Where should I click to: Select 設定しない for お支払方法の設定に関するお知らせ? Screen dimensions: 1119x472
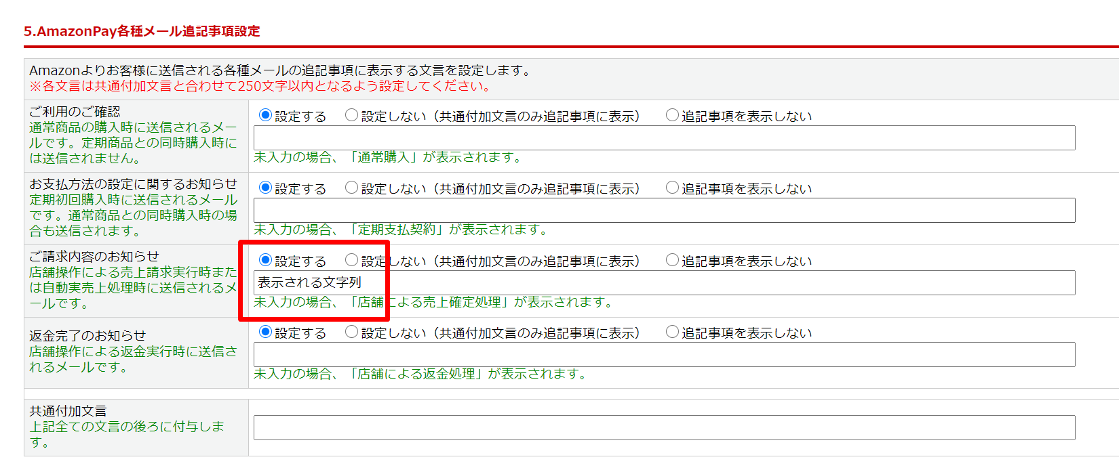351,188
